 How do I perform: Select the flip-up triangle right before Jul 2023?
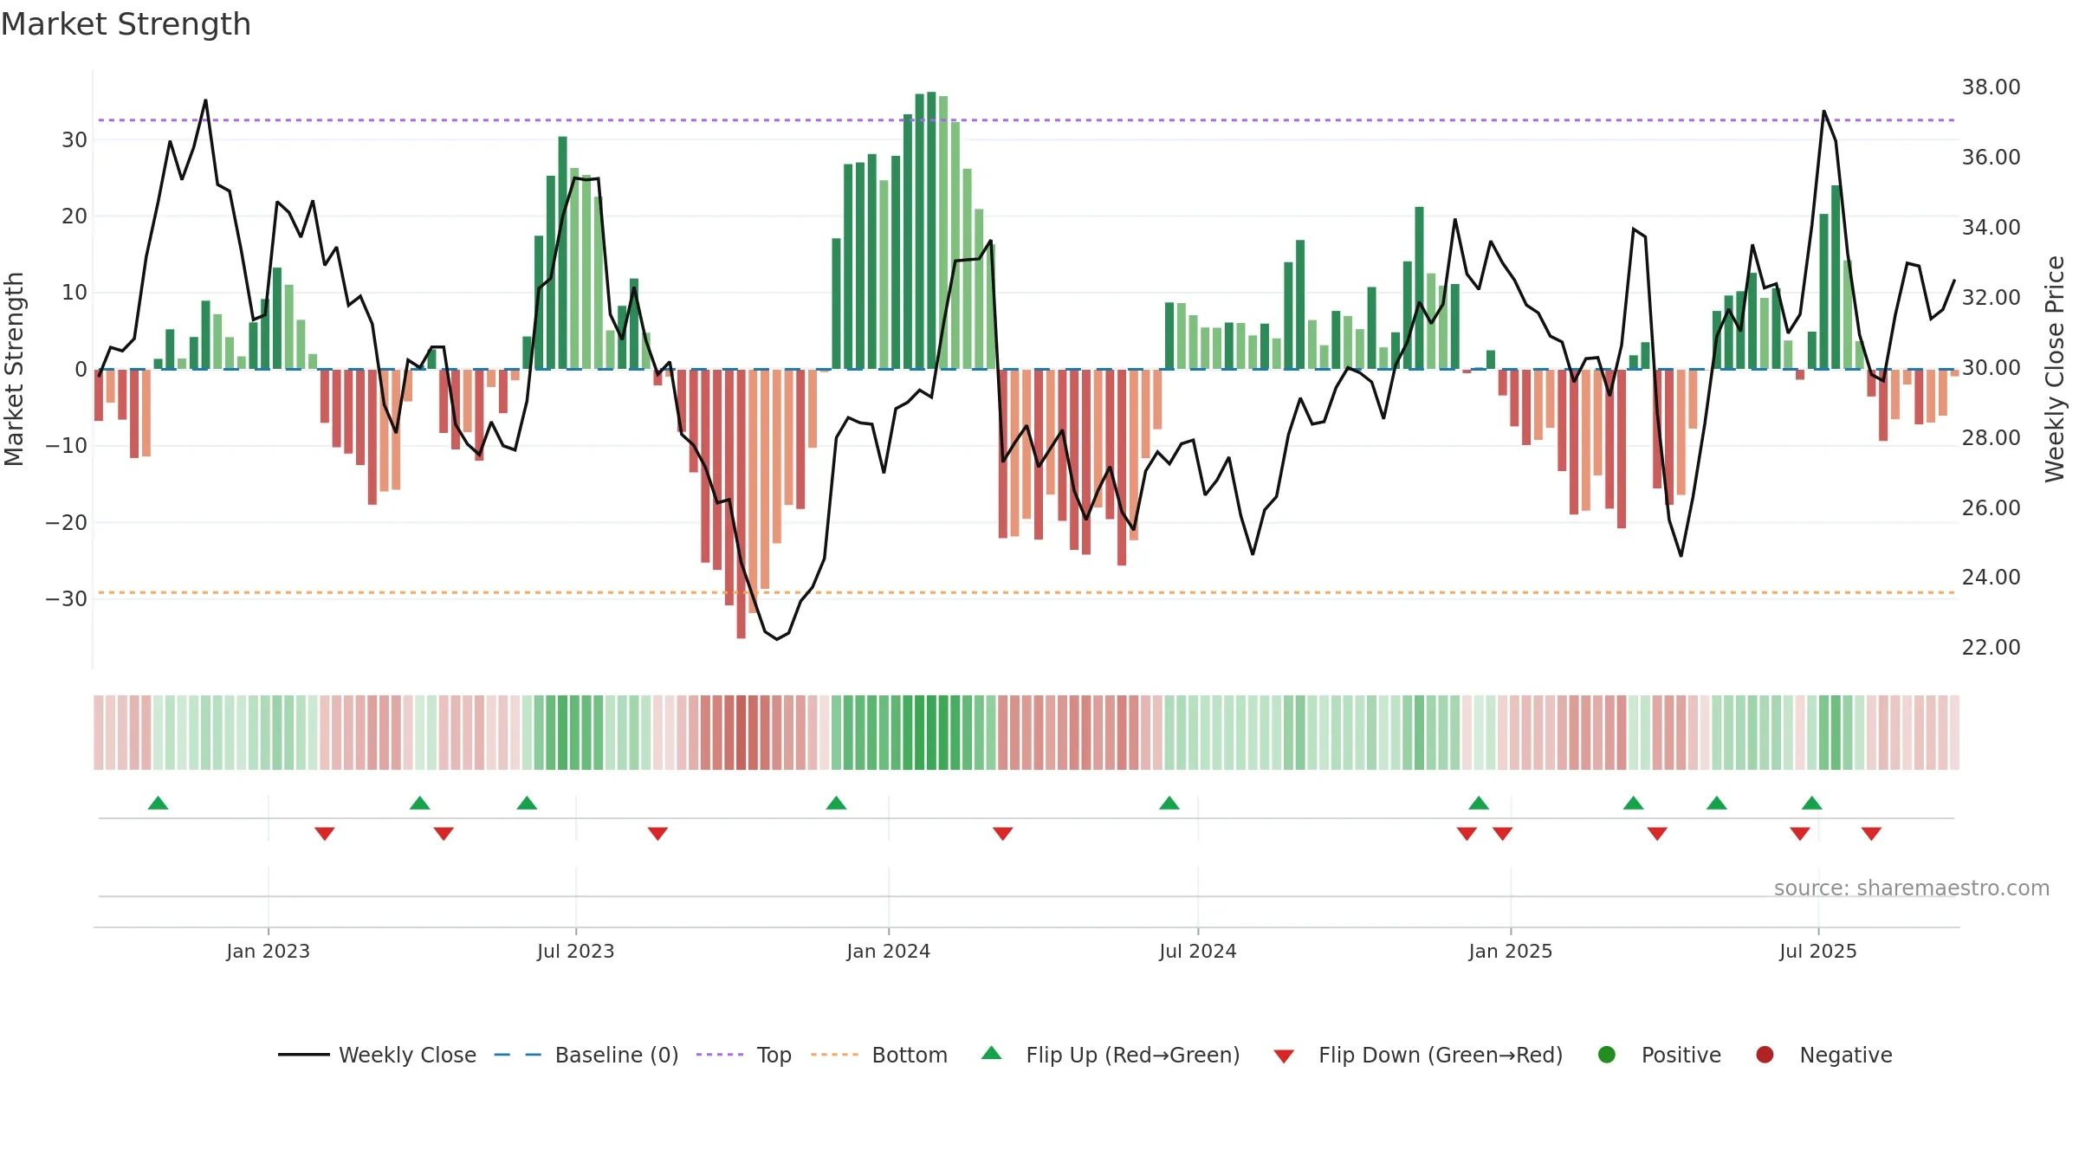[x=527, y=803]
